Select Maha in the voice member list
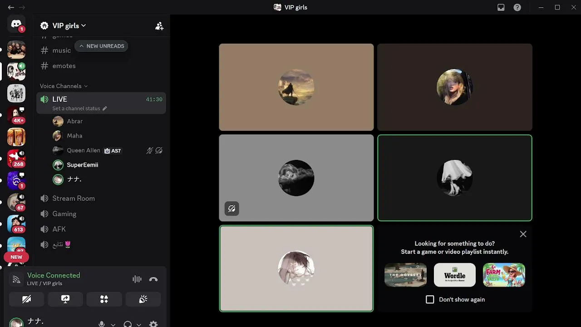Viewport: 581px width, 327px height. pyautogui.click(x=108, y=136)
